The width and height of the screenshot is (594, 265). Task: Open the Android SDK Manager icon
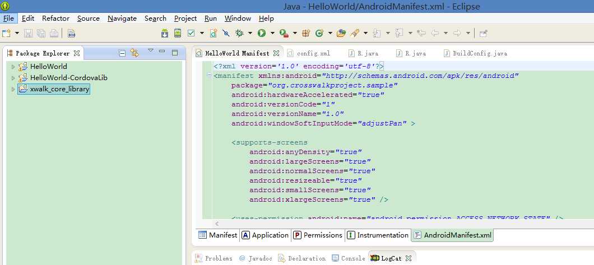tap(164, 33)
